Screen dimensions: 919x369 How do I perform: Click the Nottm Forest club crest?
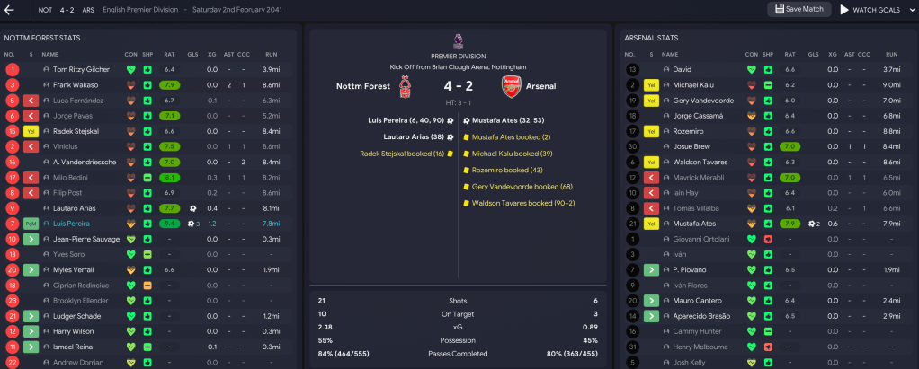410,86
